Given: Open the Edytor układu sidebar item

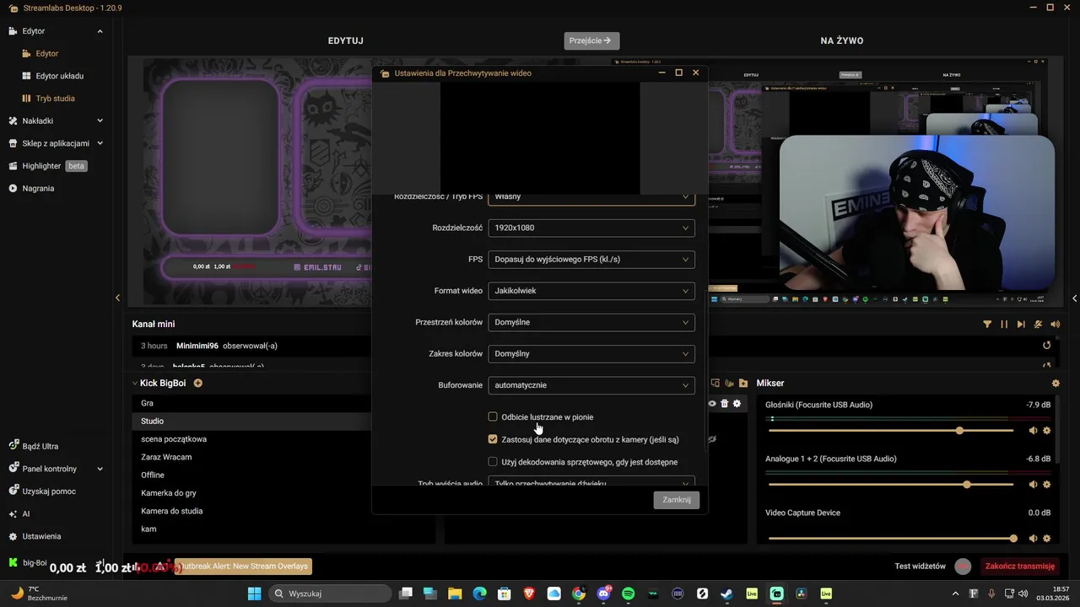Looking at the screenshot, I should (x=53, y=76).
